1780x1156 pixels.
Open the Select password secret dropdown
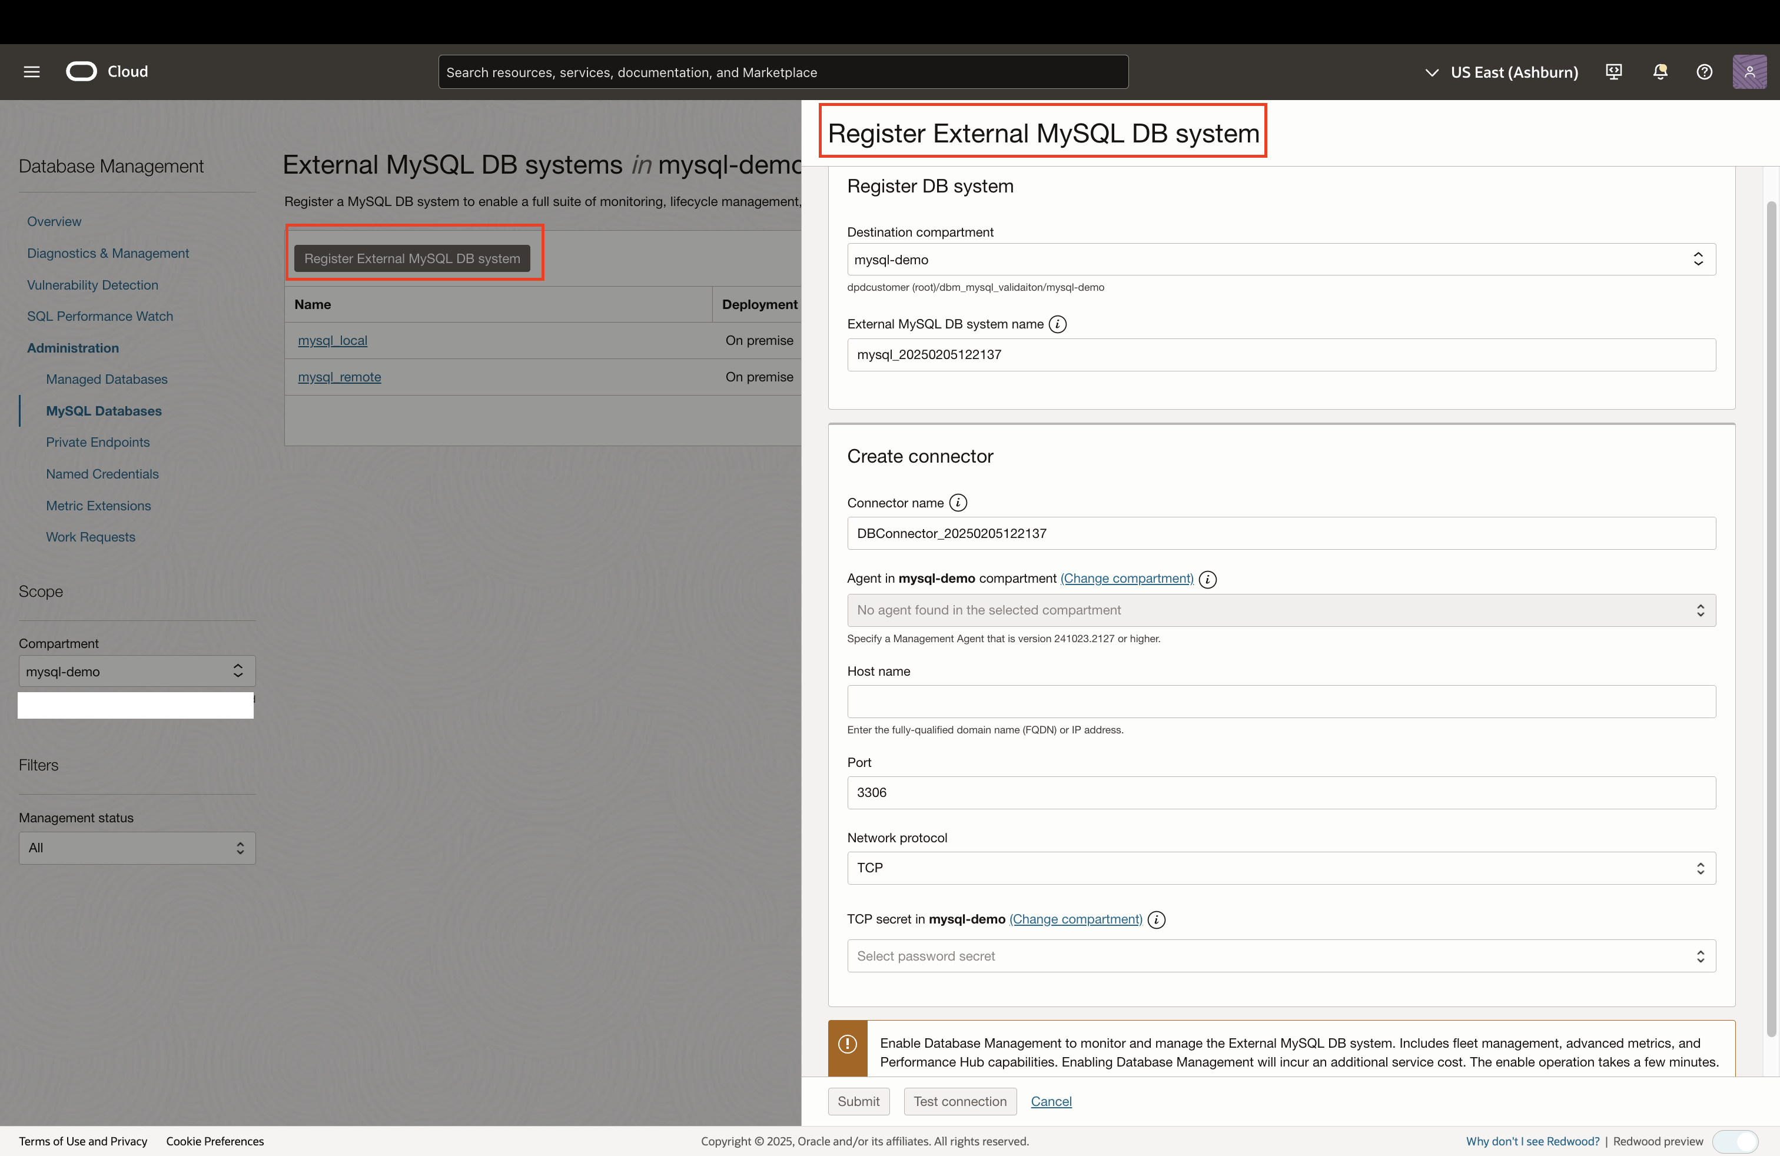pyautogui.click(x=1701, y=956)
